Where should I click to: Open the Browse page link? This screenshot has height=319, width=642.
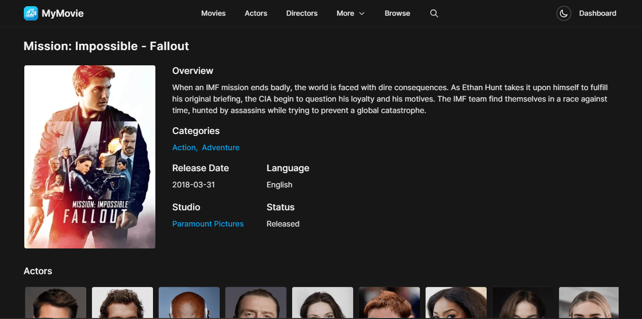point(397,13)
